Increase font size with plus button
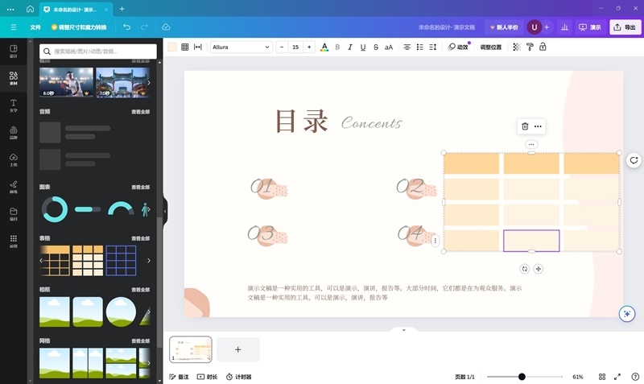Screen dimensions: 644x384 point(310,47)
